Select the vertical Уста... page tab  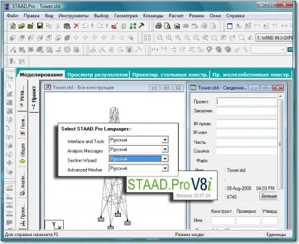click(x=23, y=95)
